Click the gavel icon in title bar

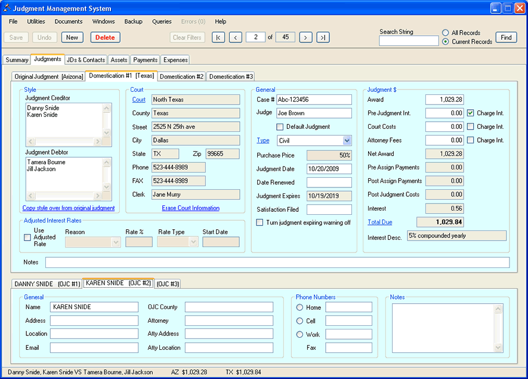tap(7, 8)
